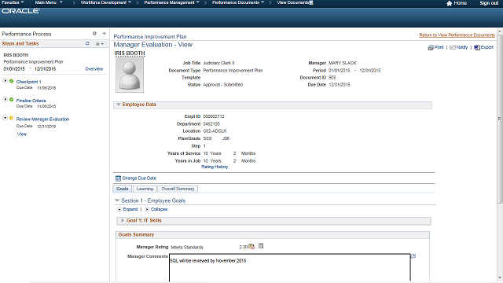Click the ORACLE logo
The height and width of the screenshot is (283, 503).
(21, 11)
